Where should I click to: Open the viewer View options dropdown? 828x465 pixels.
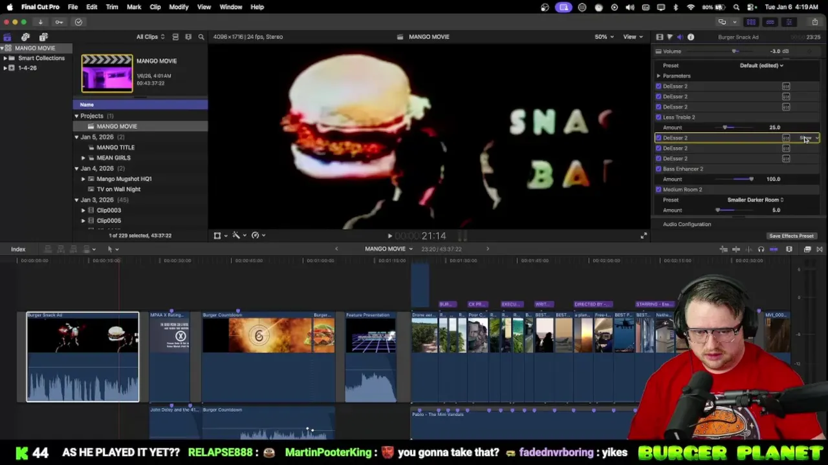pos(632,37)
